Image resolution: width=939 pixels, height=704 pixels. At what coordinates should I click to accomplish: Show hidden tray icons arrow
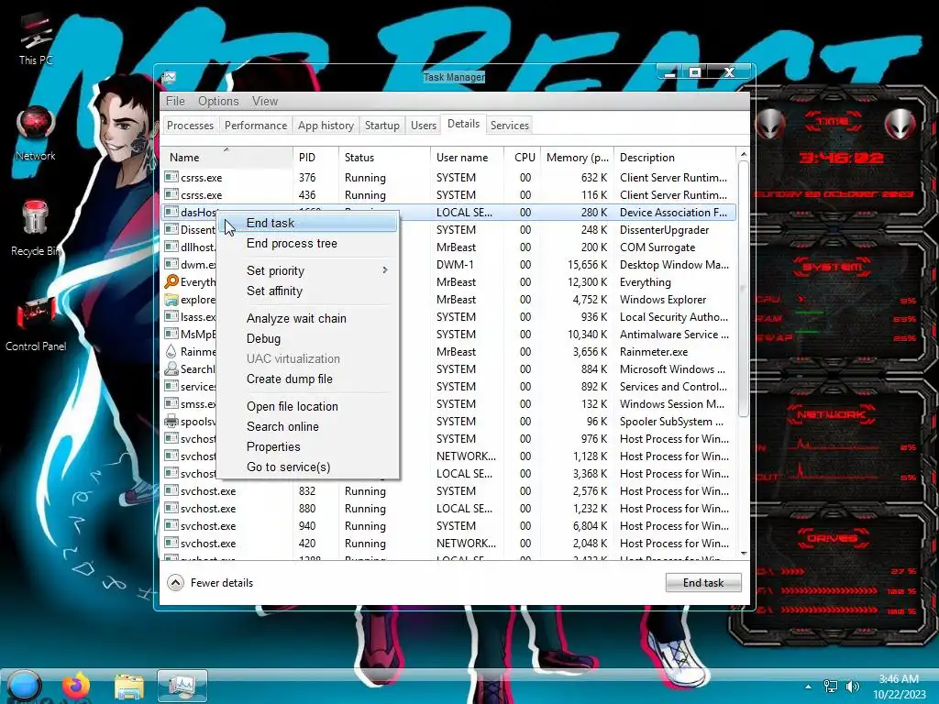(809, 687)
